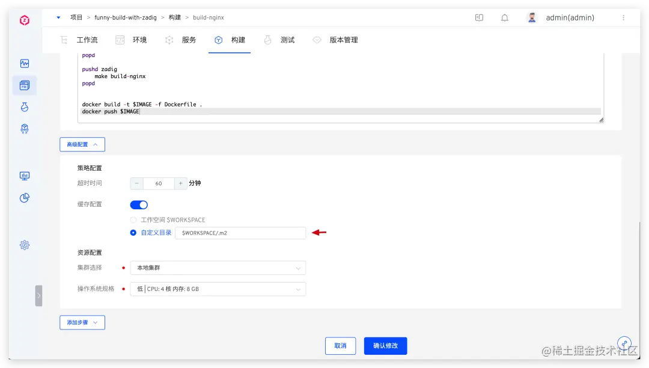This screenshot has width=649, height=368.
Task: Open notifications via the bell icon
Action: 504,17
